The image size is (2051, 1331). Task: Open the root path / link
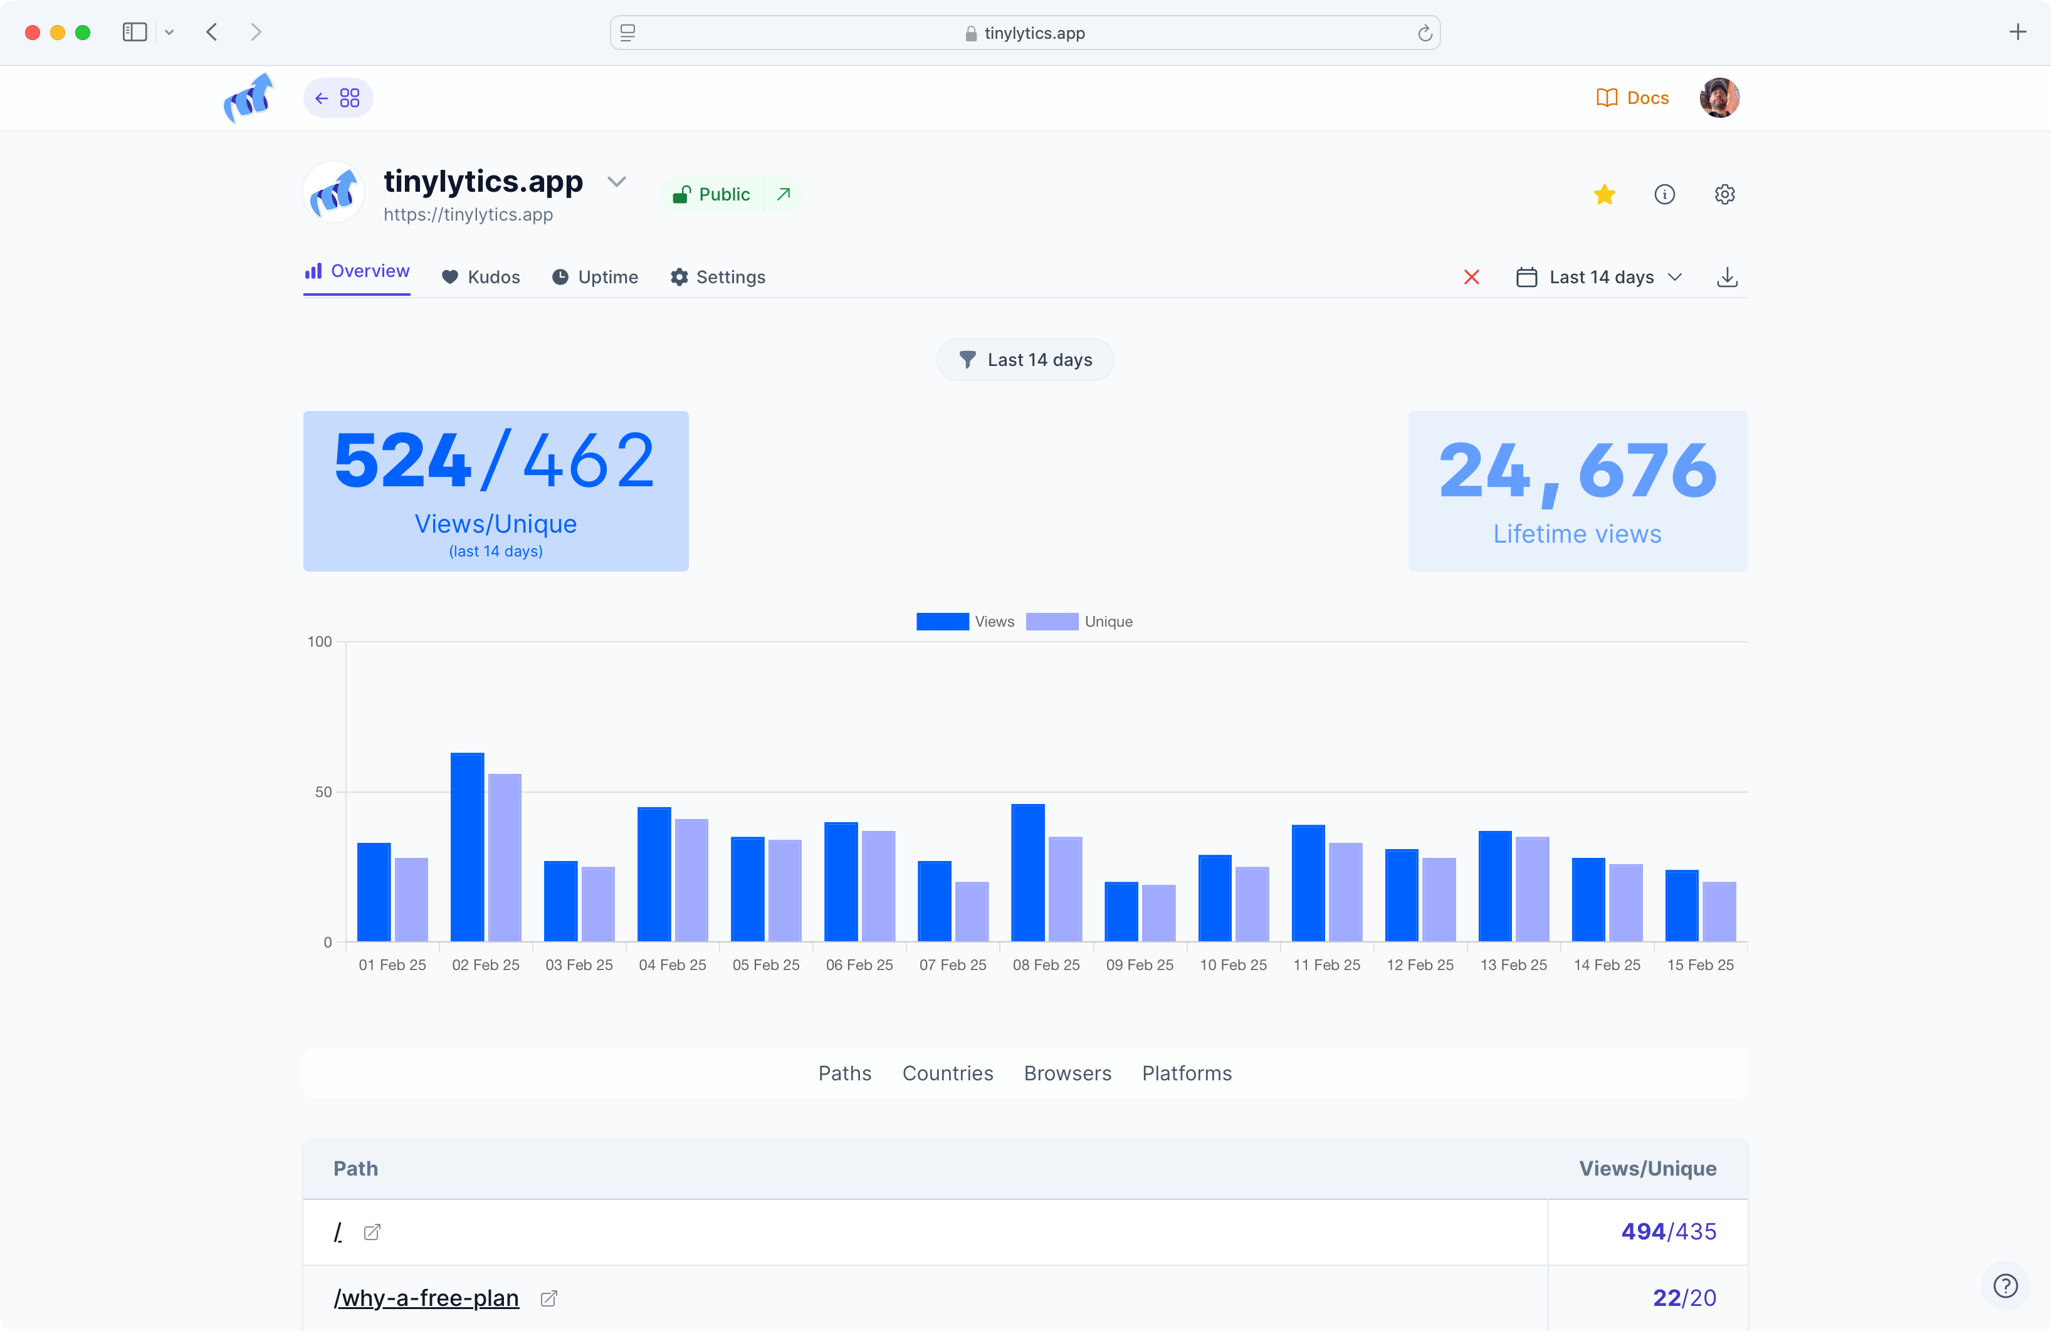pos(338,1232)
